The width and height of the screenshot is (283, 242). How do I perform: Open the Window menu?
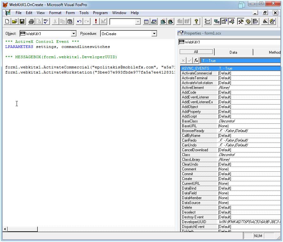[119, 13]
